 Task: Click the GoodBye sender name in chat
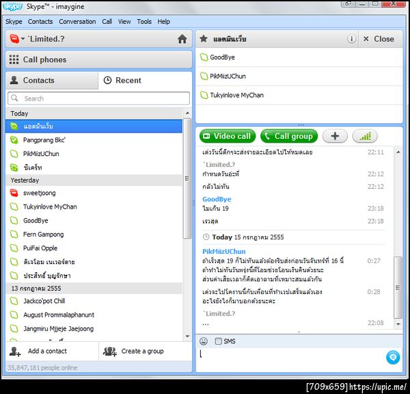tap(217, 200)
